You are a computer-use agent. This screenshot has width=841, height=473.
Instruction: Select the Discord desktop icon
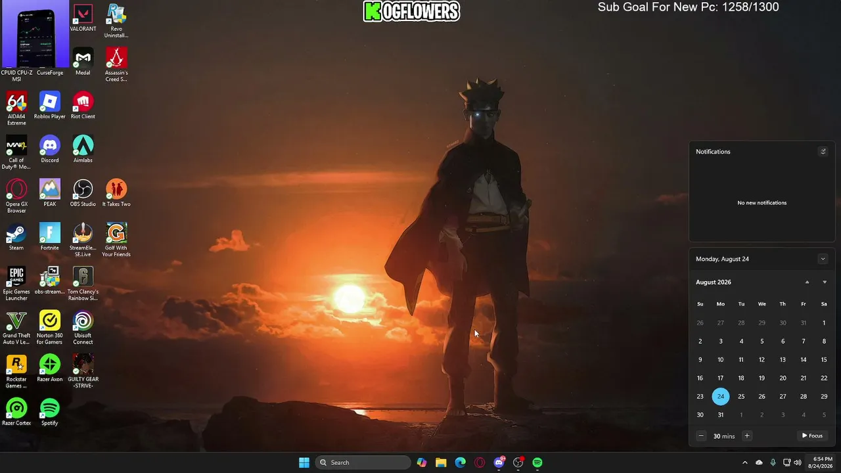click(50, 149)
